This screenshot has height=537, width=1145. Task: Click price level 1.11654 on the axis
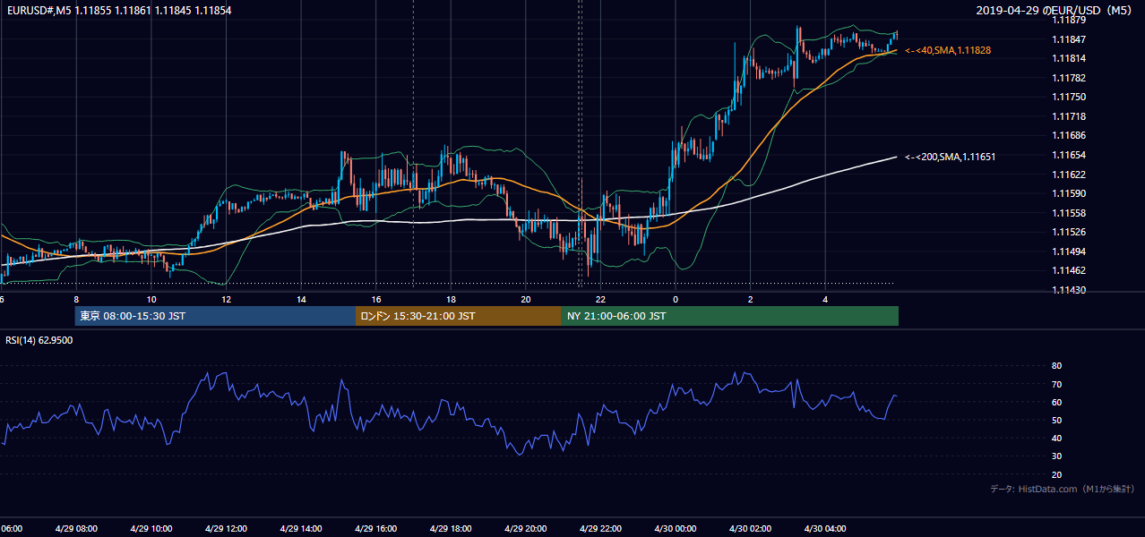tap(1069, 155)
